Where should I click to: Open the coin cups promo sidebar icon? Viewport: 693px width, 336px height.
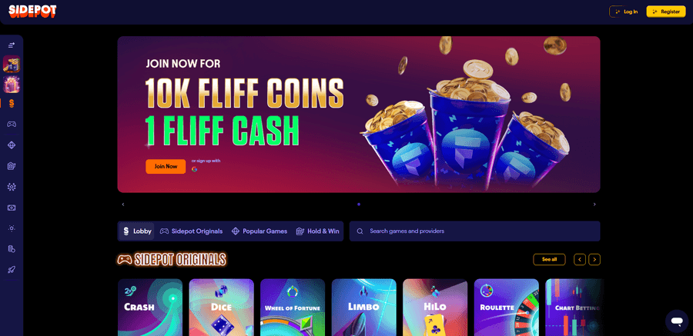(x=12, y=64)
